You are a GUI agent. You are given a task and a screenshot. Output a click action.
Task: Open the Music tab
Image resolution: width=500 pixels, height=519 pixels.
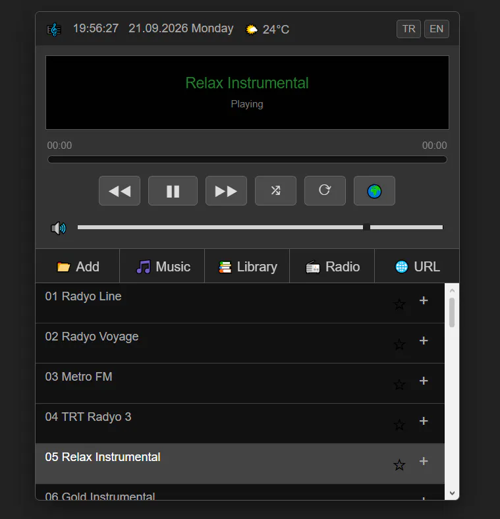coord(162,267)
